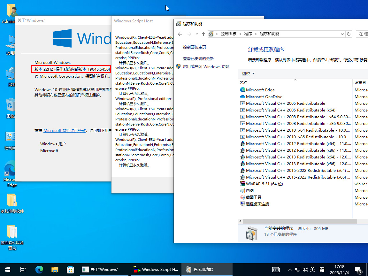Click the back arrow in Programs and Features
The width and height of the screenshot is (368, 276).
coord(180,34)
